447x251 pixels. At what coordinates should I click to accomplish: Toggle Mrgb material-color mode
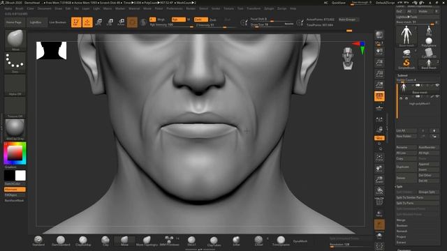pyautogui.click(x=161, y=20)
